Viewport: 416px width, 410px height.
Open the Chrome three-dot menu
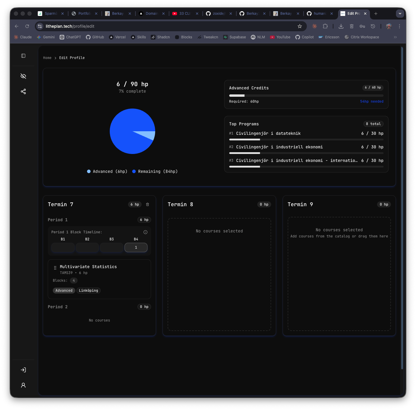(399, 26)
